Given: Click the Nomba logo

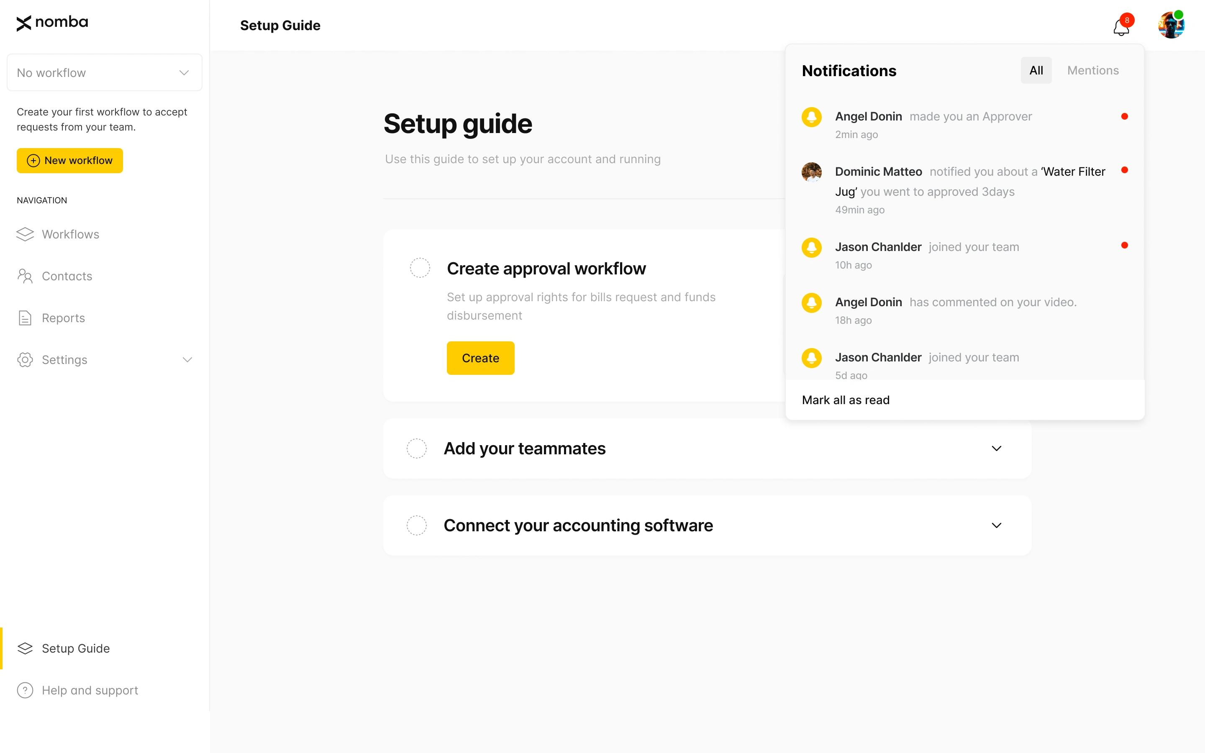Looking at the screenshot, I should coord(52,23).
